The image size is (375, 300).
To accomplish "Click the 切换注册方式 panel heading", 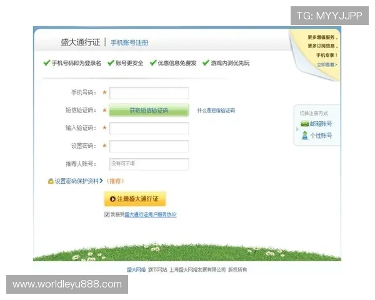I will [314, 113].
